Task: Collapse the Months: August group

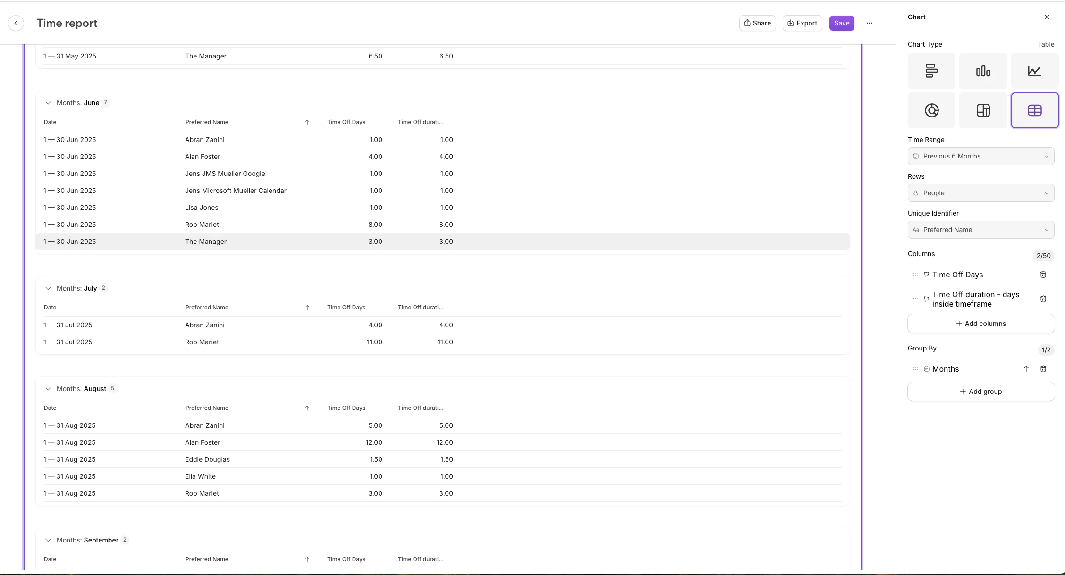Action: (48, 389)
